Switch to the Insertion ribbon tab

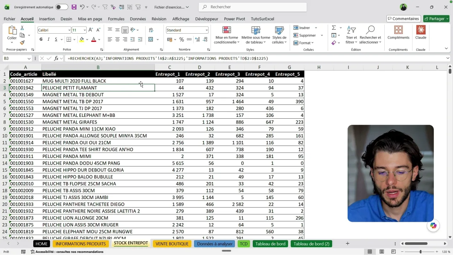click(47, 19)
